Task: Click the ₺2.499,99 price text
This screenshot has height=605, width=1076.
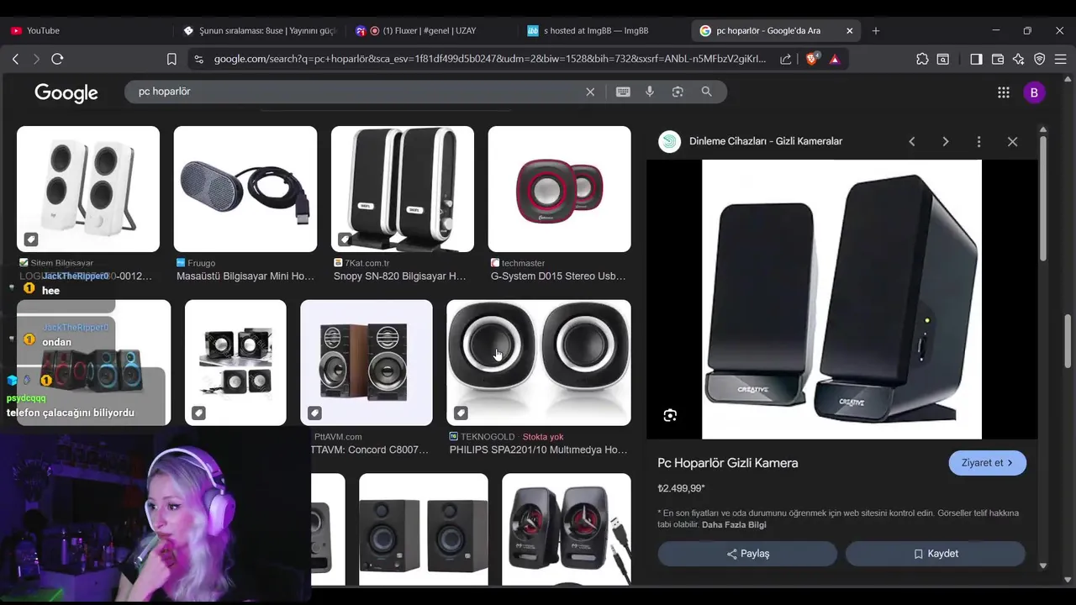Action: [x=681, y=488]
